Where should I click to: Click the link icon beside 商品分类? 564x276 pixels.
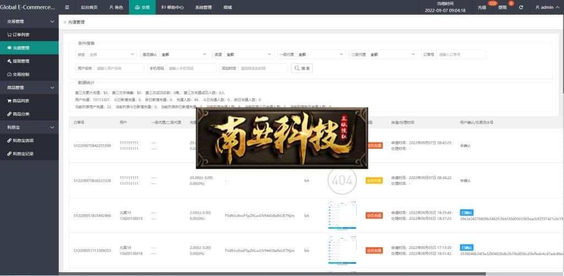pos(9,114)
